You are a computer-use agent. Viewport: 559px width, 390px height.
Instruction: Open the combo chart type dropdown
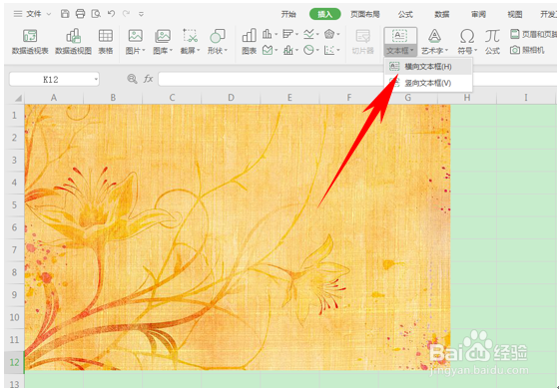[x=290, y=50]
